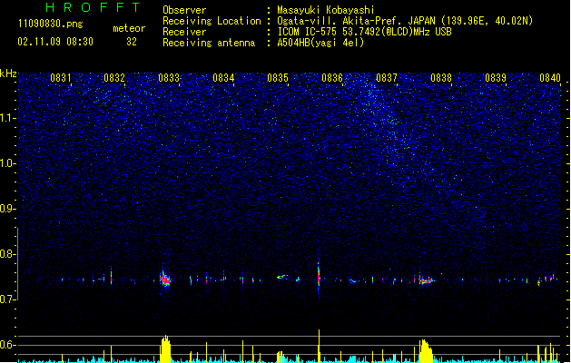Image resolution: width=571 pixels, height=363 pixels.
Task: Click the tall vertical echo near 0836
Action: coord(319,279)
